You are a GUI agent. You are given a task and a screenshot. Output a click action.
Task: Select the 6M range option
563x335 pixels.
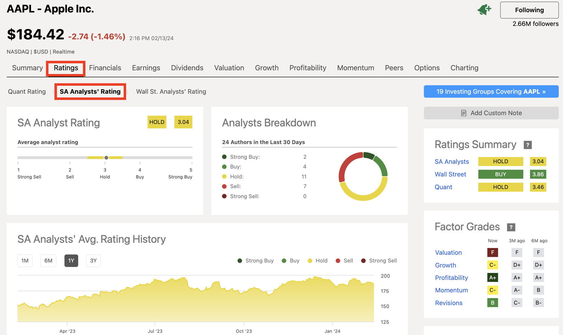(48, 260)
